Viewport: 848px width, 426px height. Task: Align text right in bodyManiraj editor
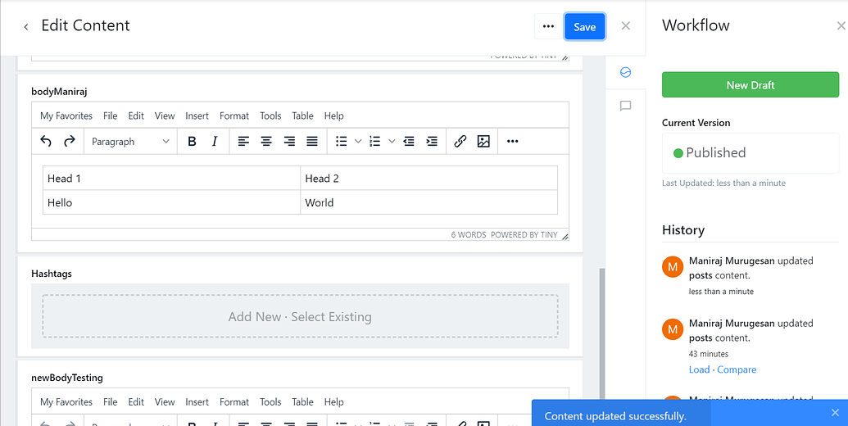point(289,142)
